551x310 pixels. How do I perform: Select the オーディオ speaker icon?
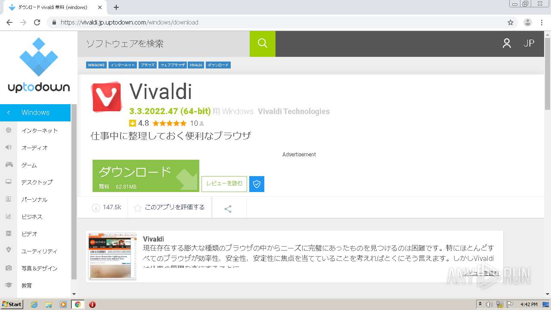[x=9, y=148]
